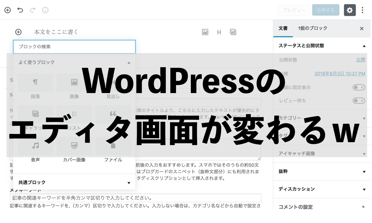The image size is (372, 223).
Task: Switch to the 1個のブロック tab
Action: (x=313, y=28)
